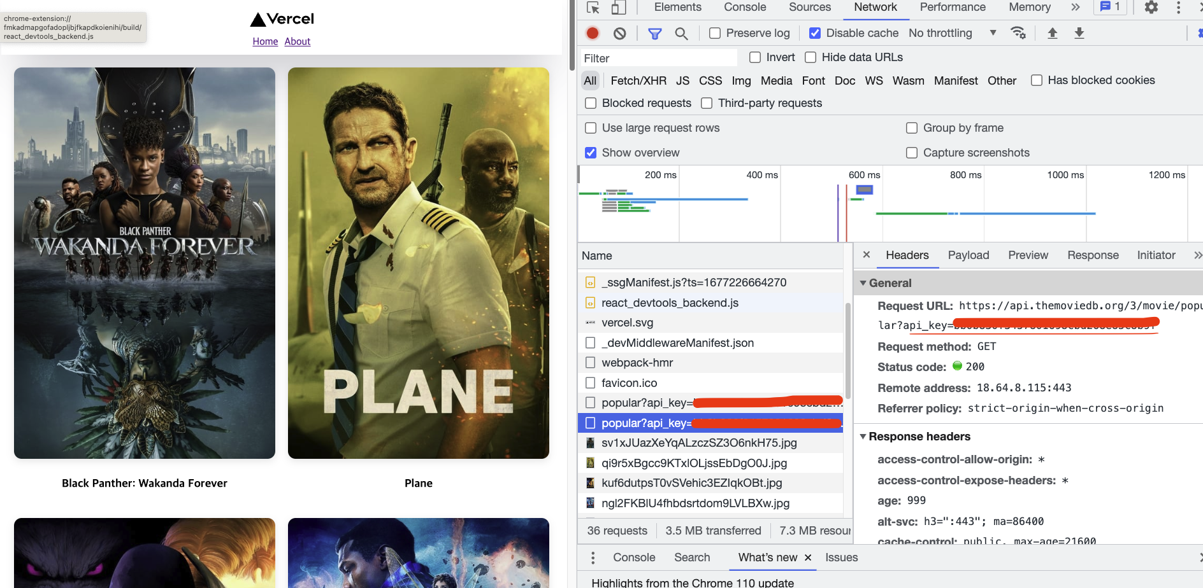Collapse the General section triangle
This screenshot has height=588, width=1203.
(863, 283)
